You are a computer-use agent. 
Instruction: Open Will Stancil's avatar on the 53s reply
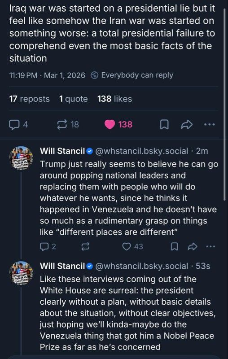[21, 273]
